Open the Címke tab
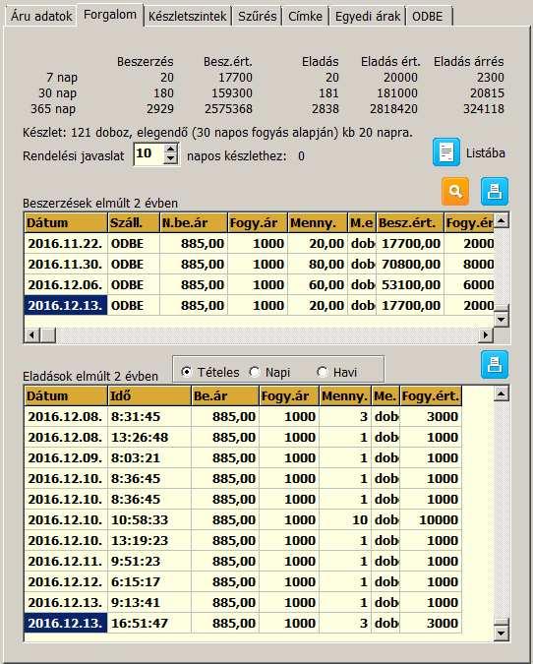 click(305, 16)
